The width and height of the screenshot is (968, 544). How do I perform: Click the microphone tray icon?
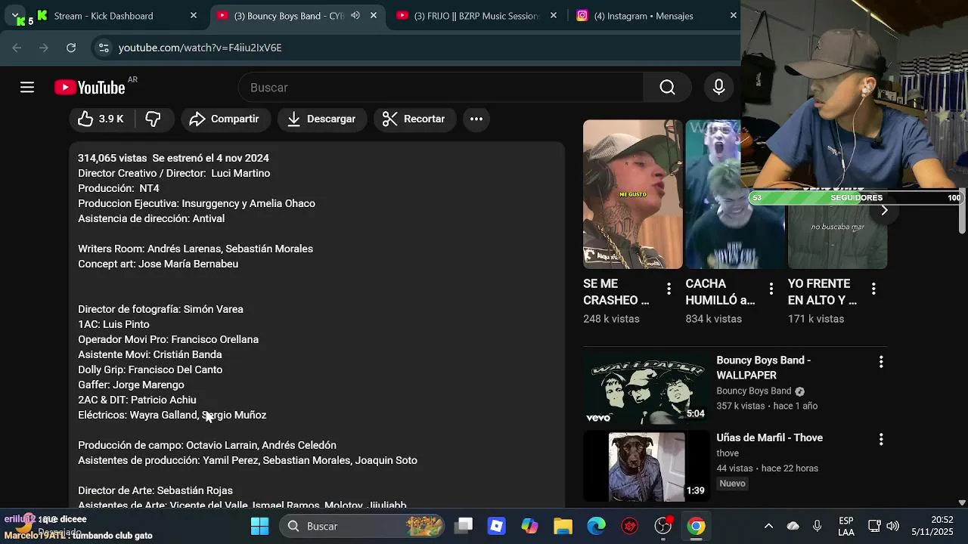(817, 526)
